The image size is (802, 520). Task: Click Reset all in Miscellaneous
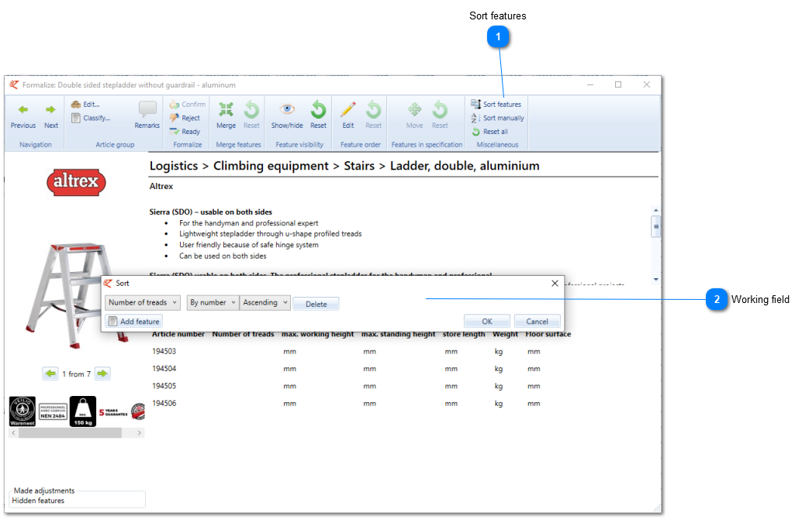(489, 132)
